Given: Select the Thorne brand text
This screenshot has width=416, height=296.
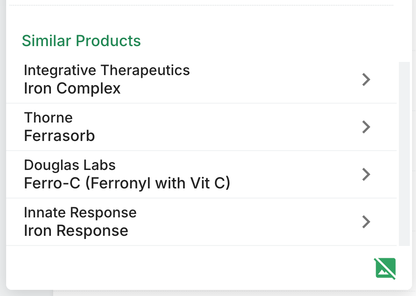Looking at the screenshot, I should click(48, 118).
